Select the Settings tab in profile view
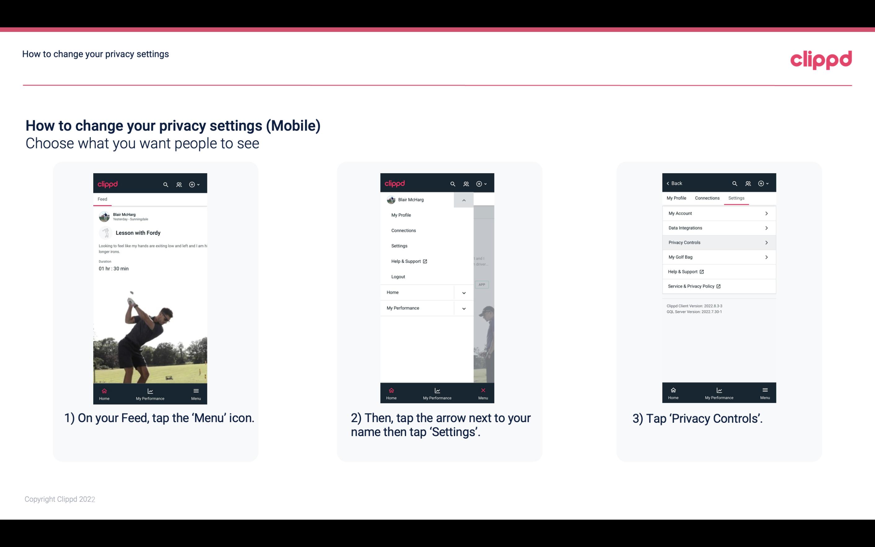This screenshot has width=875, height=547. coord(736,198)
